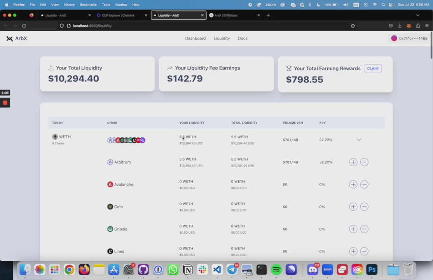Toggle Bluetooth in the menu bar
Screen dimensions: 433x280
(x=310, y=5)
